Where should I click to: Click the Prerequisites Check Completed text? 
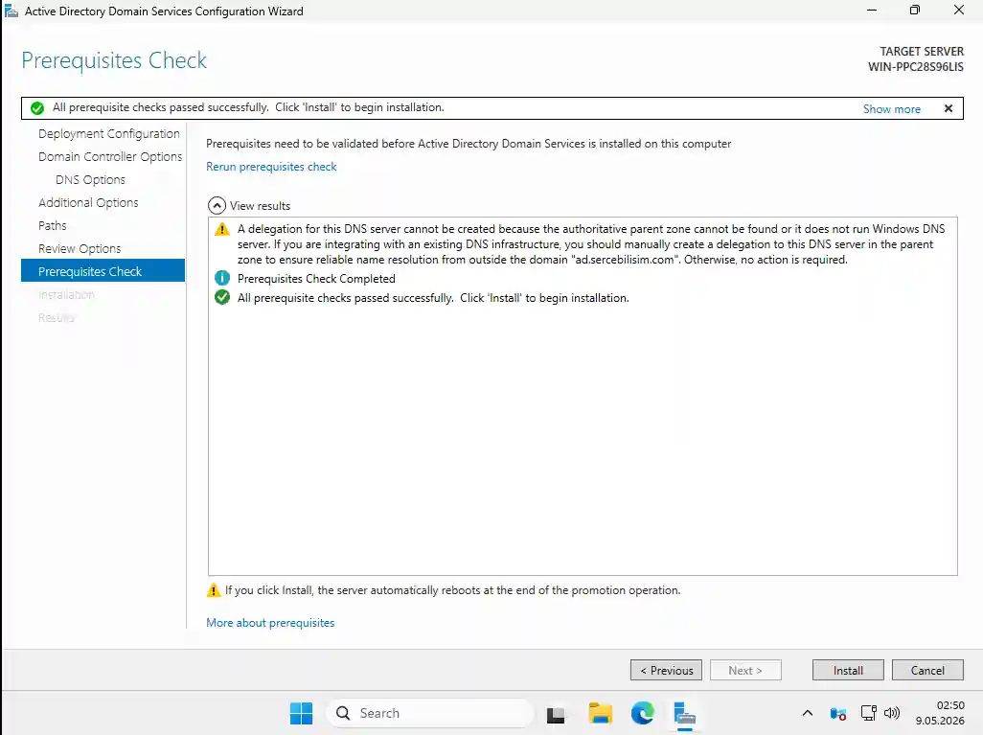316,279
